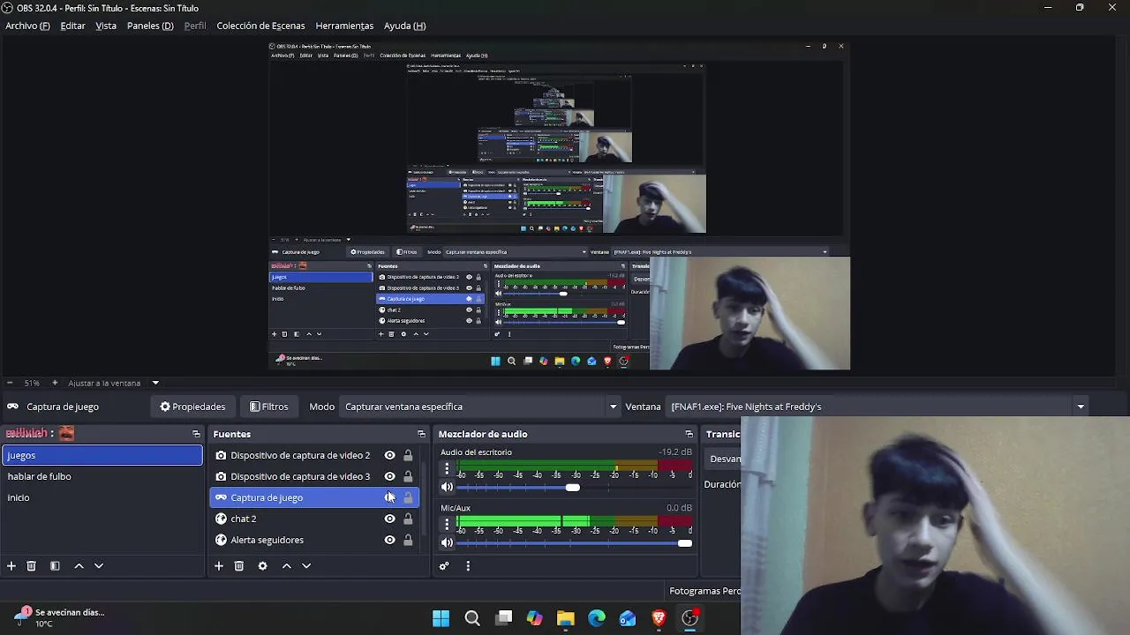Zoom out preview with minus icon
1130x635 pixels.
coord(10,383)
